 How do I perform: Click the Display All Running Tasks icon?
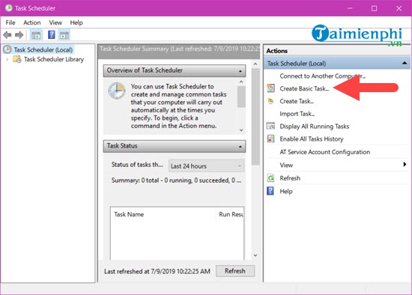pyautogui.click(x=270, y=126)
